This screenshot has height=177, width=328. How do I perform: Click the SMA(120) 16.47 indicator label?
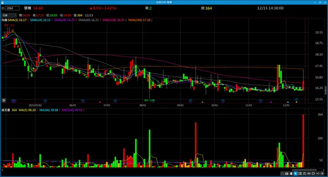coord(114,20)
